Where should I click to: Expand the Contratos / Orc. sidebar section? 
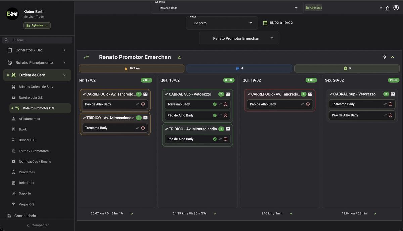tap(35, 50)
